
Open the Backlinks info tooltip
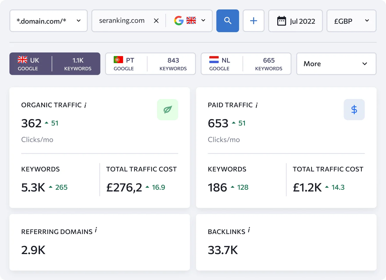pos(248,231)
